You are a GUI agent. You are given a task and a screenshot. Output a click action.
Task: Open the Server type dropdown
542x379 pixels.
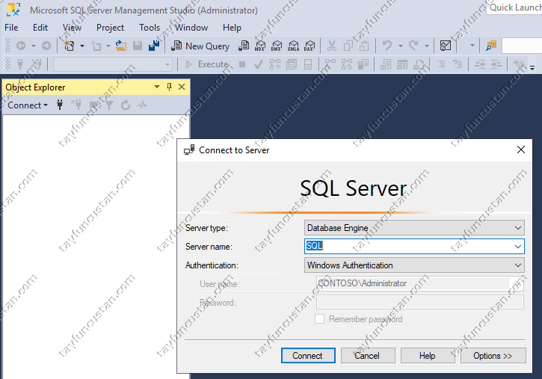pyautogui.click(x=414, y=228)
